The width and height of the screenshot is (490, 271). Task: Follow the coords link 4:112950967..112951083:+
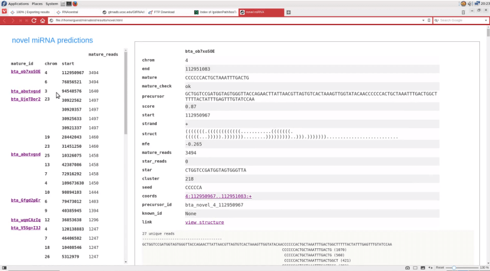(218, 196)
